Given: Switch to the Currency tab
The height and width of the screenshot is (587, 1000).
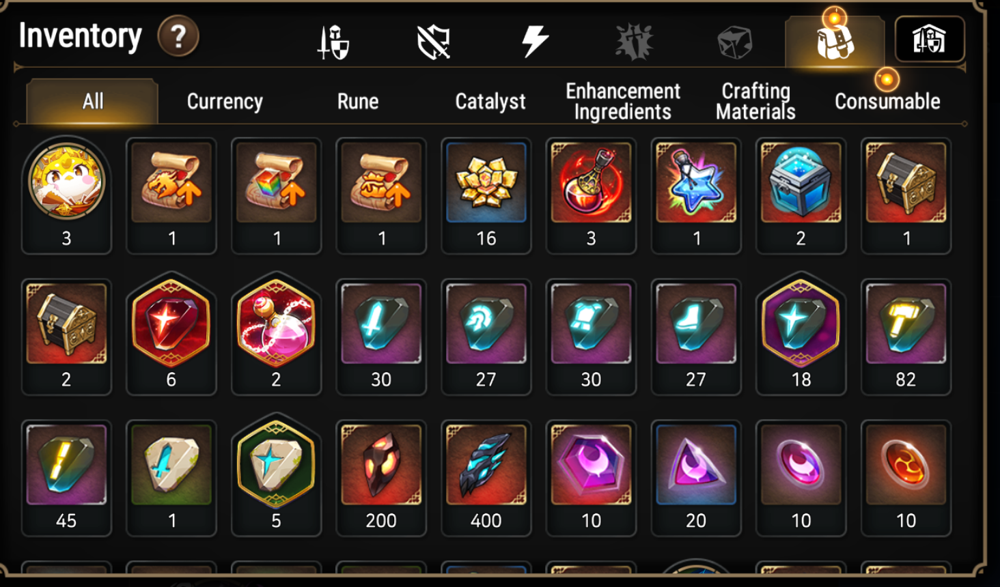Looking at the screenshot, I should coord(225,102).
